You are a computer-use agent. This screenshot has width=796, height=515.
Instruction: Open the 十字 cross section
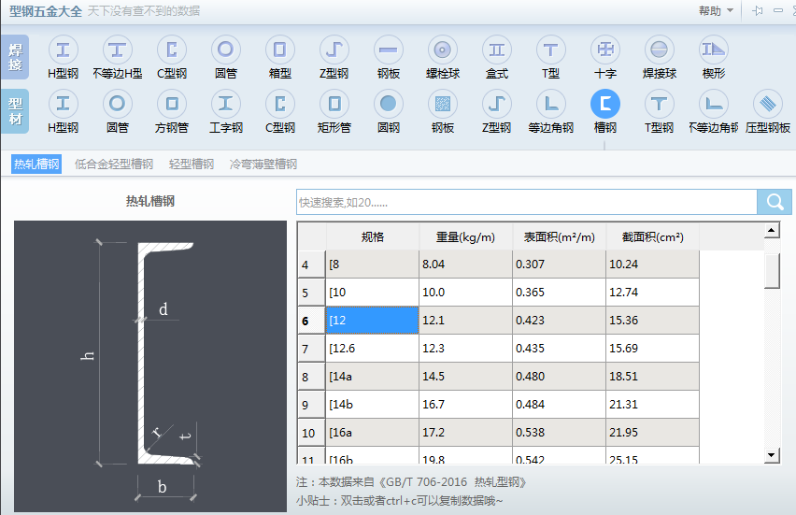(x=605, y=50)
